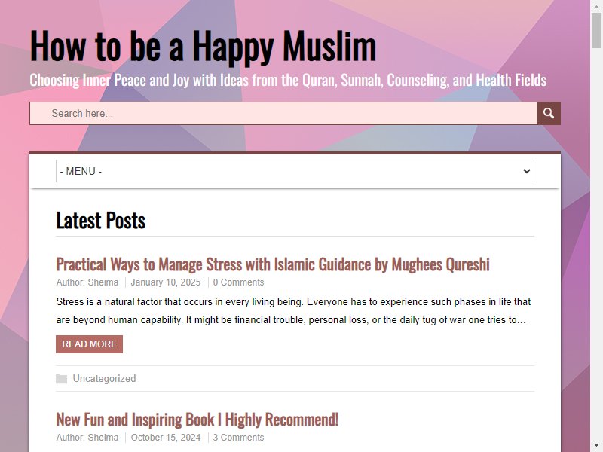Click the magnifier search button
The image size is (603, 452).
(549, 114)
